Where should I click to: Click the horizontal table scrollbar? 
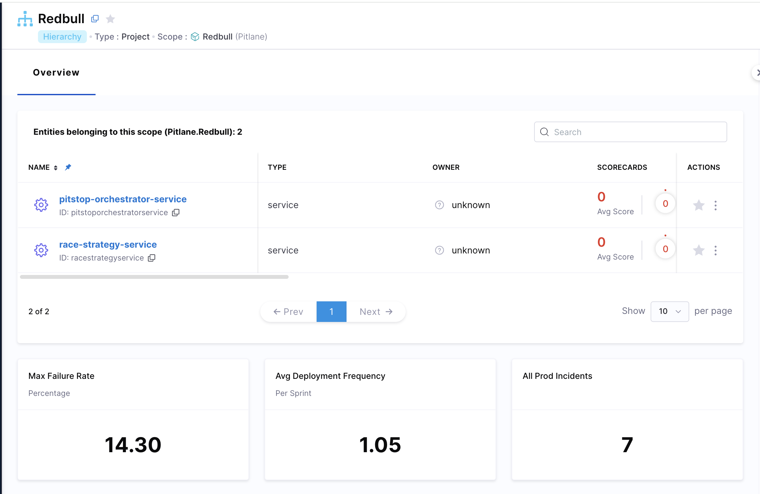(x=154, y=277)
